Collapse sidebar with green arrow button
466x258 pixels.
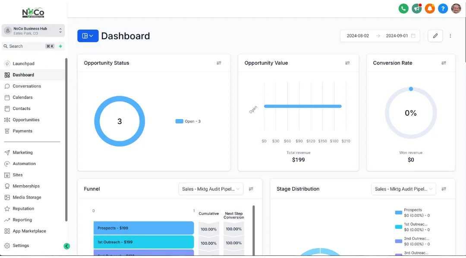[66, 246]
